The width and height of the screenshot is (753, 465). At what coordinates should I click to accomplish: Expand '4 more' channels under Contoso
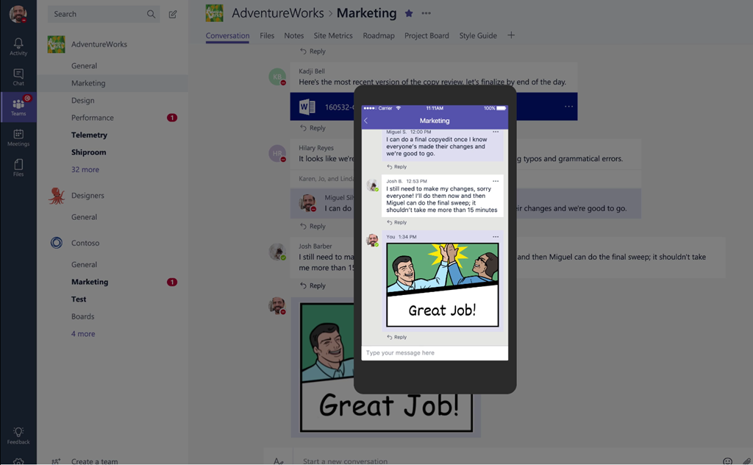pos(83,334)
